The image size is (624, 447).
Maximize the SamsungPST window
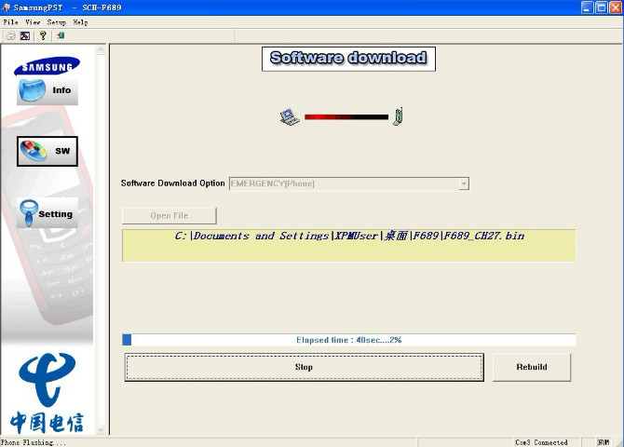coord(602,7)
